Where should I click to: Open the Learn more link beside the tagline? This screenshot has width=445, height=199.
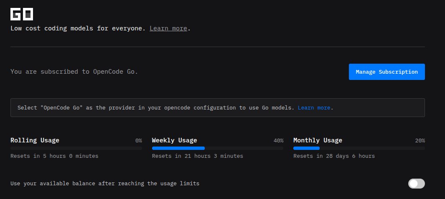pyautogui.click(x=168, y=28)
